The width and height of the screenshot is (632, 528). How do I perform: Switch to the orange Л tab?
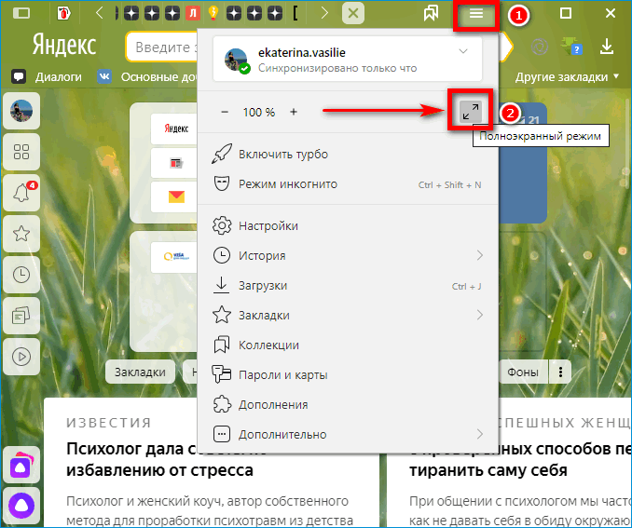(x=193, y=13)
